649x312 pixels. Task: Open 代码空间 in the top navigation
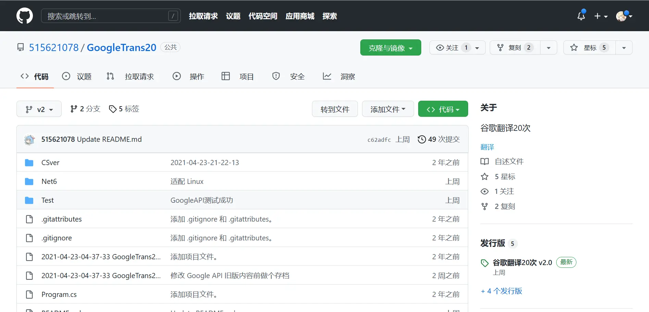pyautogui.click(x=263, y=16)
